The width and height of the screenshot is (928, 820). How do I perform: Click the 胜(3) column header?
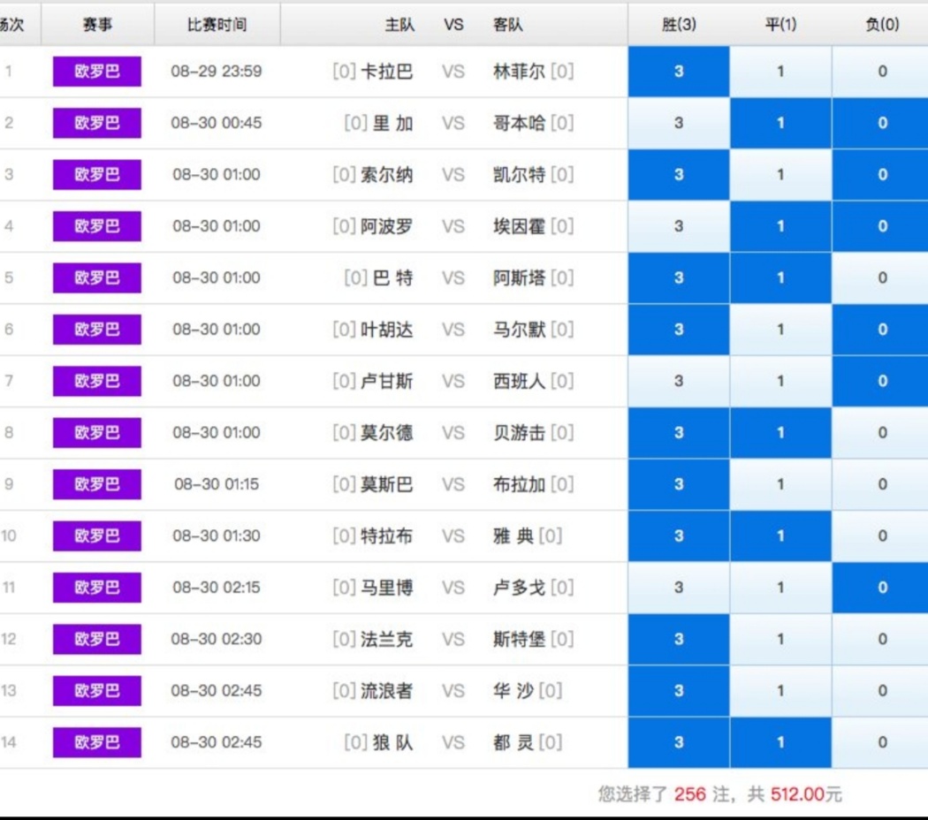pyautogui.click(x=677, y=25)
